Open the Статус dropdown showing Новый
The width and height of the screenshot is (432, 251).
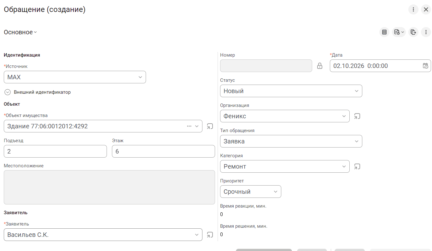[291, 91]
